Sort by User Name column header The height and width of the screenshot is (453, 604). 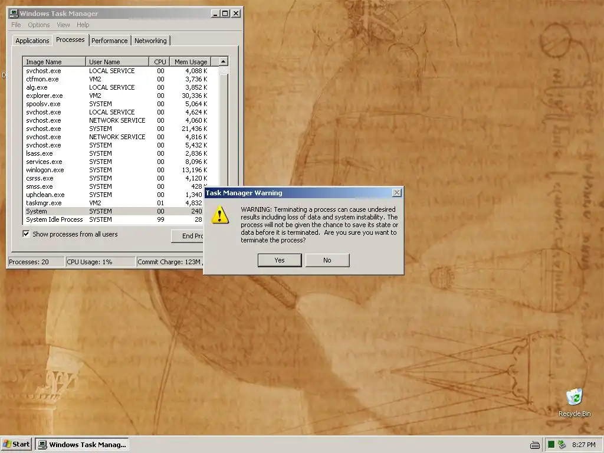coord(117,61)
